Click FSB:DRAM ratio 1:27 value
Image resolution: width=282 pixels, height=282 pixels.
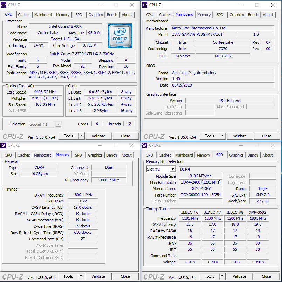coord(83,201)
